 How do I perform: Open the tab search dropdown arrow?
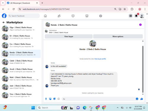(3, 3)
